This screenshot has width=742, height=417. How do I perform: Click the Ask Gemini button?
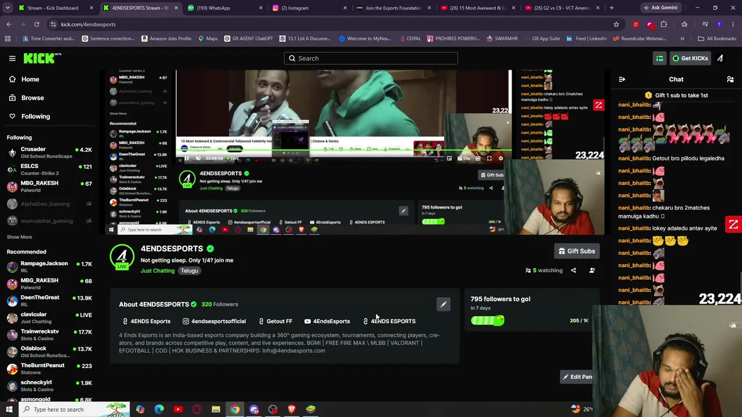coord(660,8)
